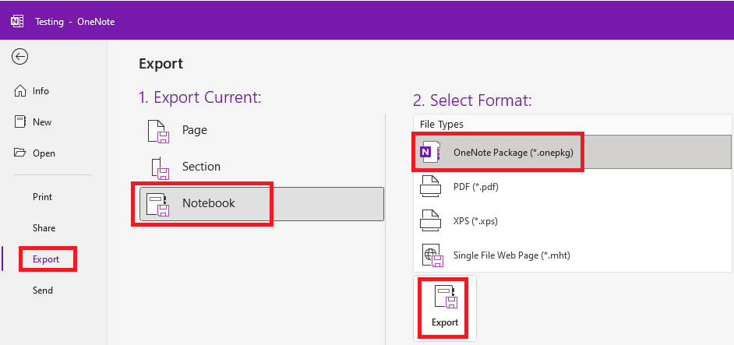Screen dimensions: 734x345
Task: Click the Section export icon
Action: pos(160,167)
